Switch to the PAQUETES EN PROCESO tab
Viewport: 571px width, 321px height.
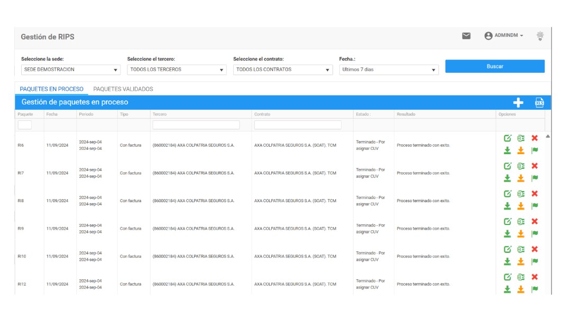click(51, 89)
